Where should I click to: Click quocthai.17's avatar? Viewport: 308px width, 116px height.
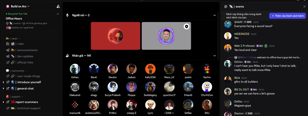[169, 87]
